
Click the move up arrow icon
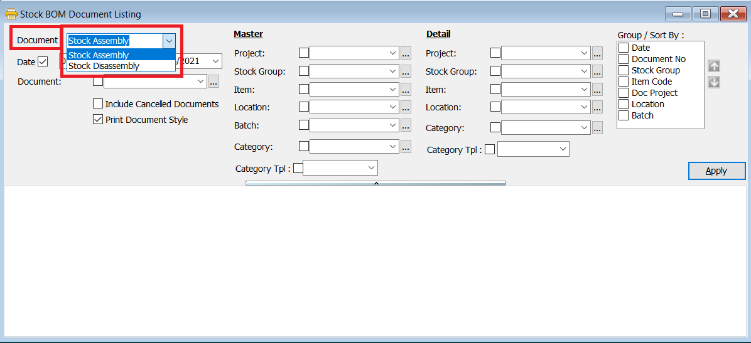[714, 66]
